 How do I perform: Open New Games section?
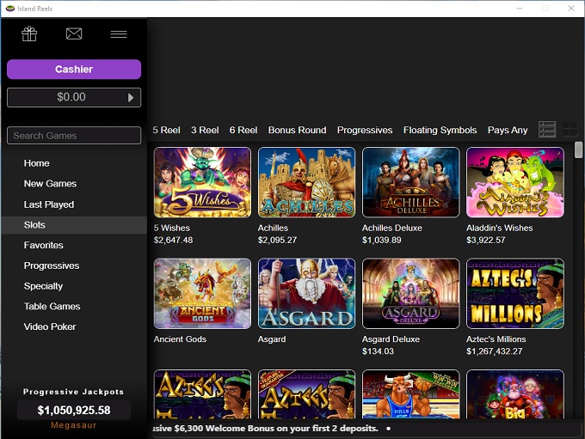(x=50, y=184)
